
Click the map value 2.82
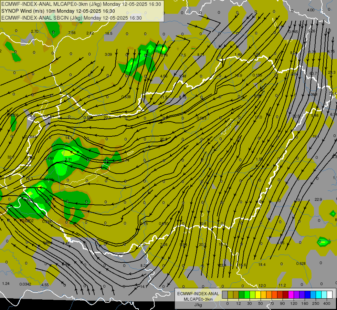[90, 33]
